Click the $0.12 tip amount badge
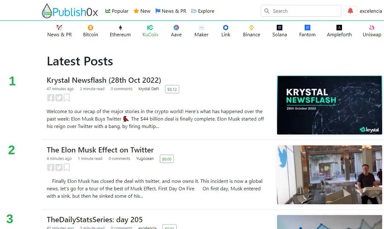 click(172, 89)
